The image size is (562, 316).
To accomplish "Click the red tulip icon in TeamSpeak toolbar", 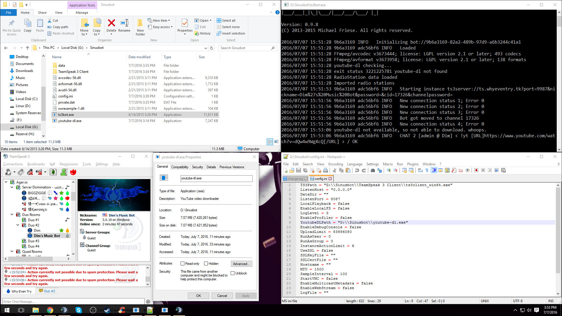I will click(73, 172).
